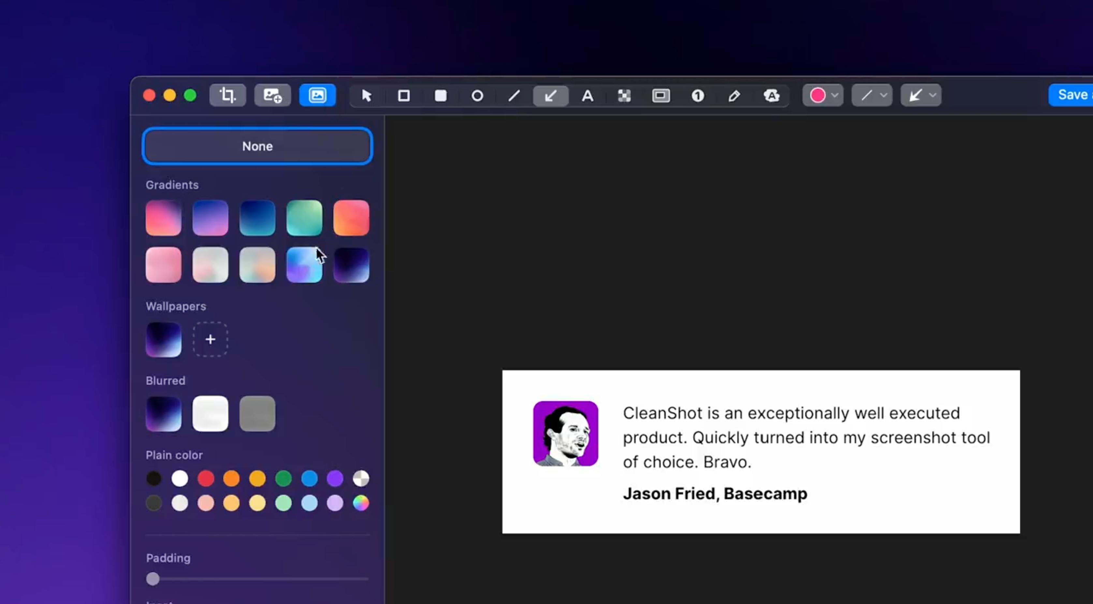Select the dark purple blurred background
Image resolution: width=1093 pixels, height=604 pixels.
pos(163,414)
